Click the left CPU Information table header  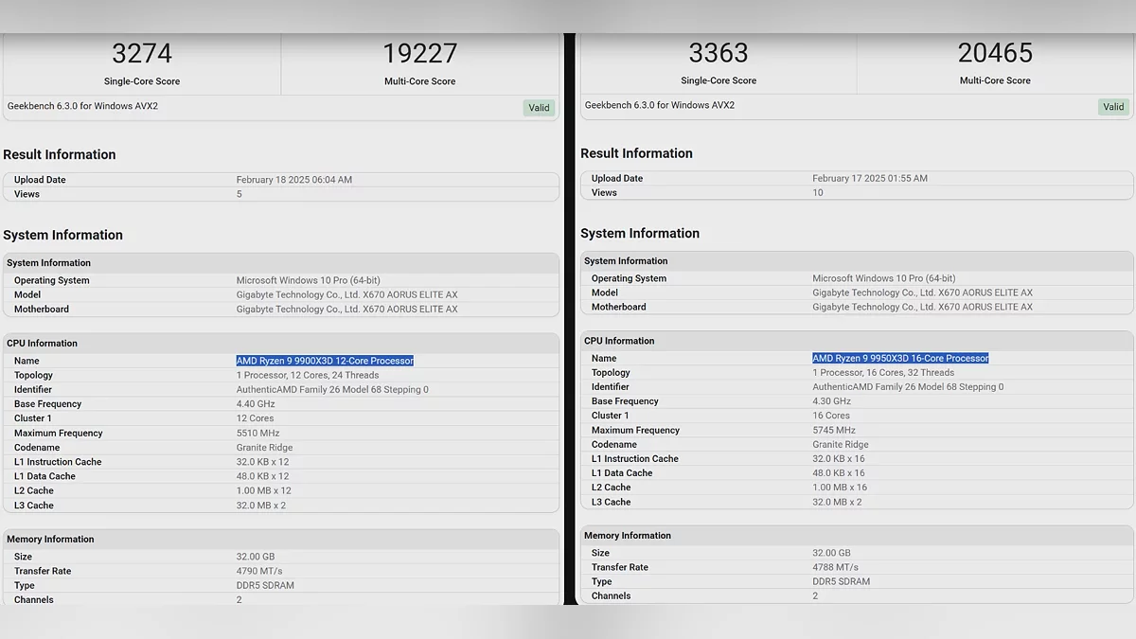[281, 343]
